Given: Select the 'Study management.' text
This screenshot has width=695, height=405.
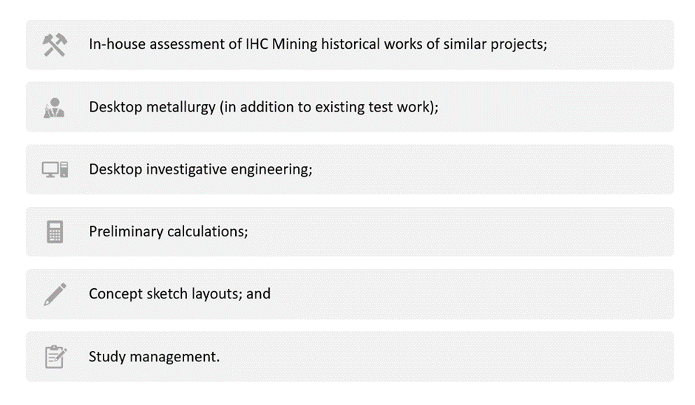Looking at the screenshot, I should point(155,356).
